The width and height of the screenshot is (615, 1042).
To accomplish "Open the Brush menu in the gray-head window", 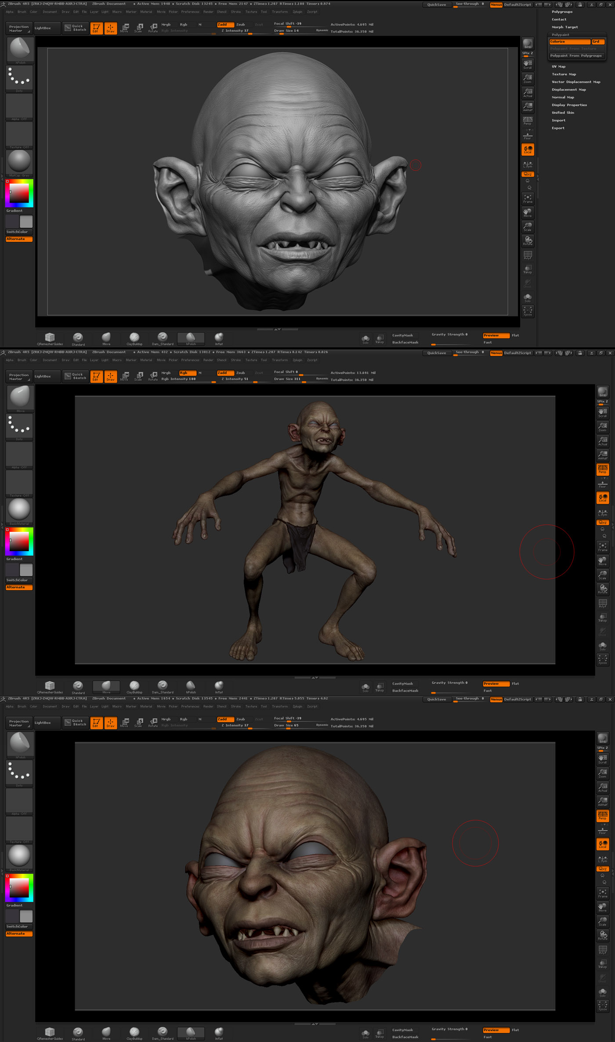I will 22,12.
